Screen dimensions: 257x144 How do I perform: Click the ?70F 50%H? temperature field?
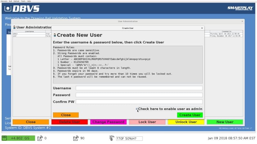coord(129,139)
